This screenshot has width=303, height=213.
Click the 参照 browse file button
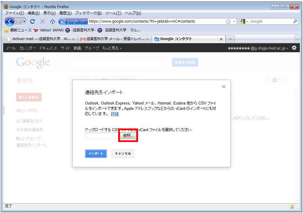128,136
